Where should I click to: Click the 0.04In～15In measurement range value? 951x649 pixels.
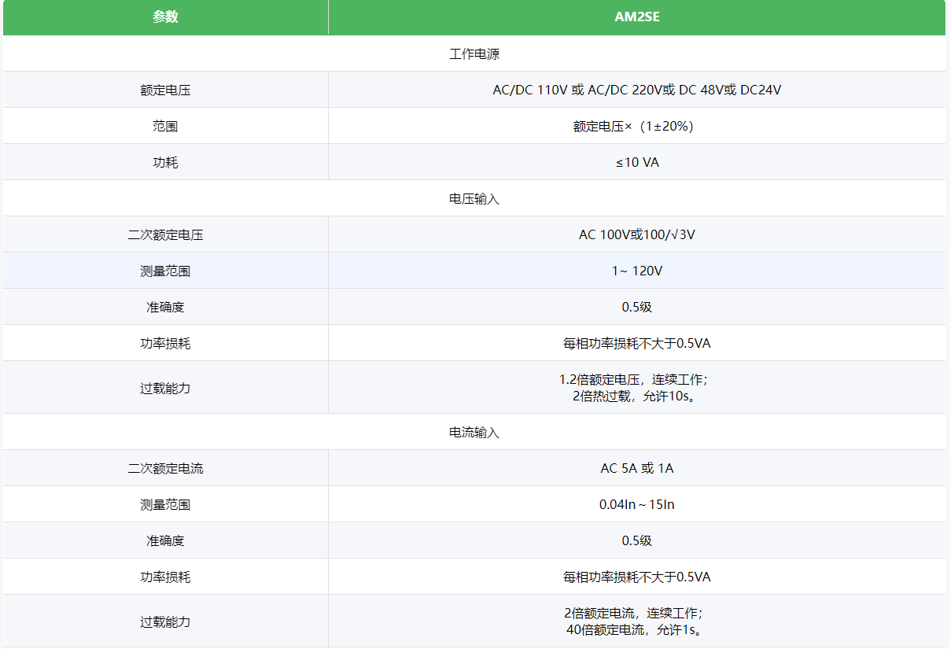coord(637,504)
